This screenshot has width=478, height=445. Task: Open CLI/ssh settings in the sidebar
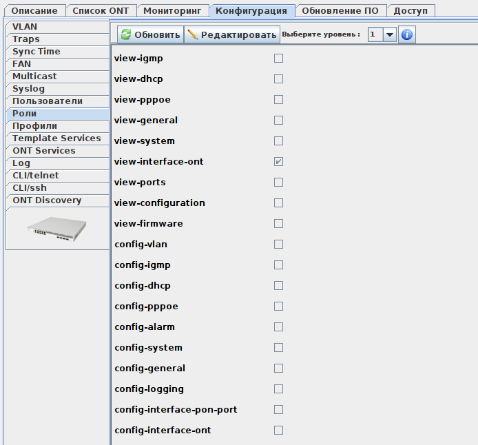57,188
